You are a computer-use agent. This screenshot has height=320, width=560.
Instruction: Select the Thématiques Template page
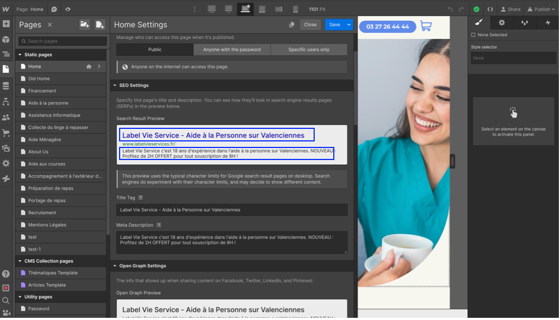61,273
